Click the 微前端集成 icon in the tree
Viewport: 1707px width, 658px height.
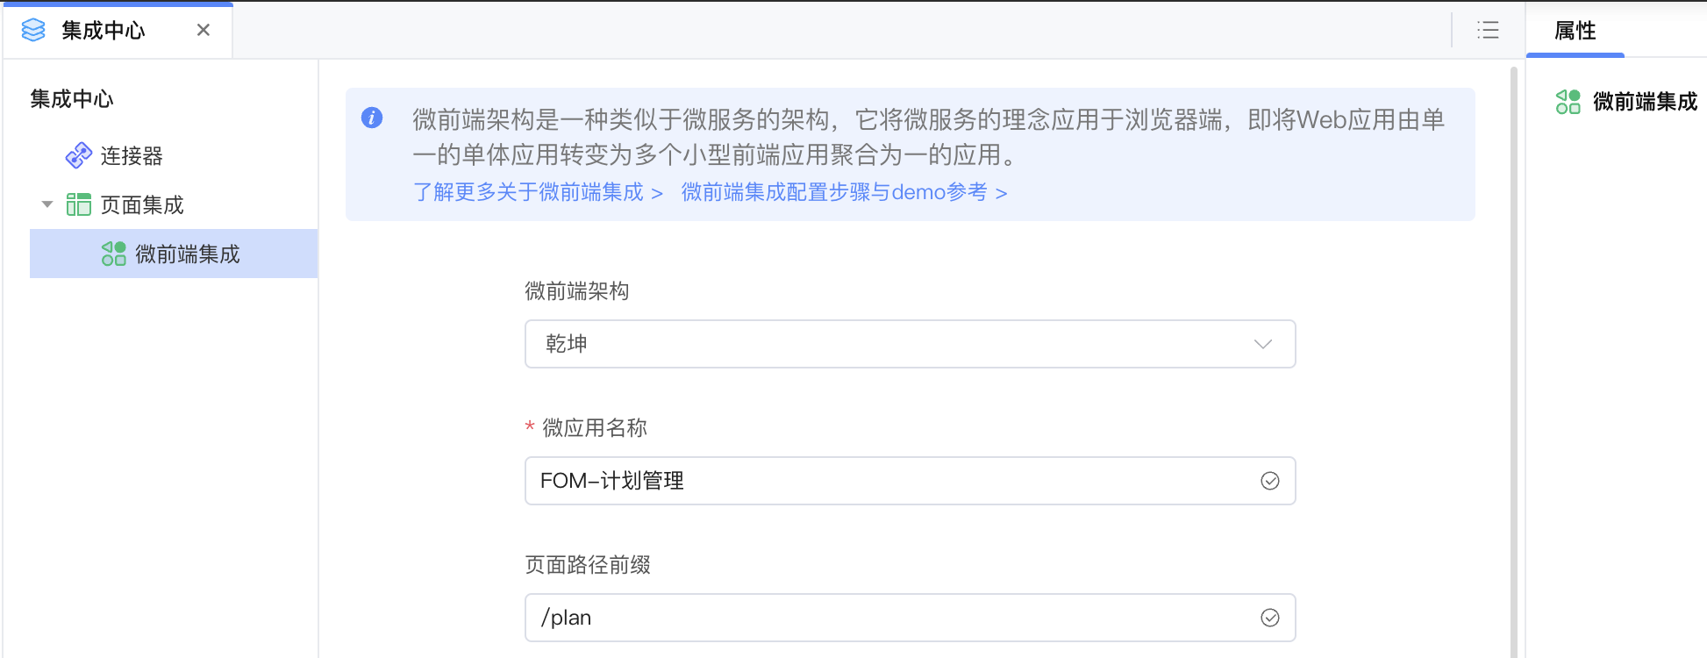click(x=114, y=254)
